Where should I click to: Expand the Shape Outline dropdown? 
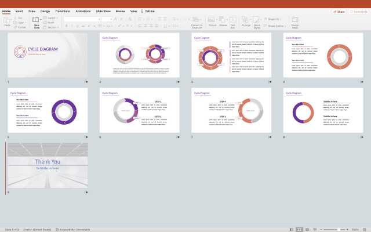277,26
